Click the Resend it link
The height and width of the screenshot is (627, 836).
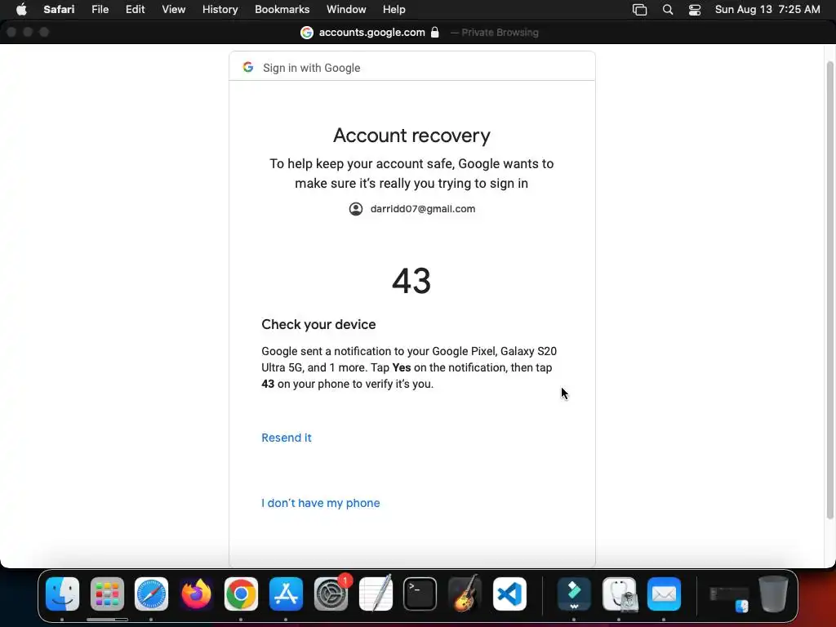point(287,438)
